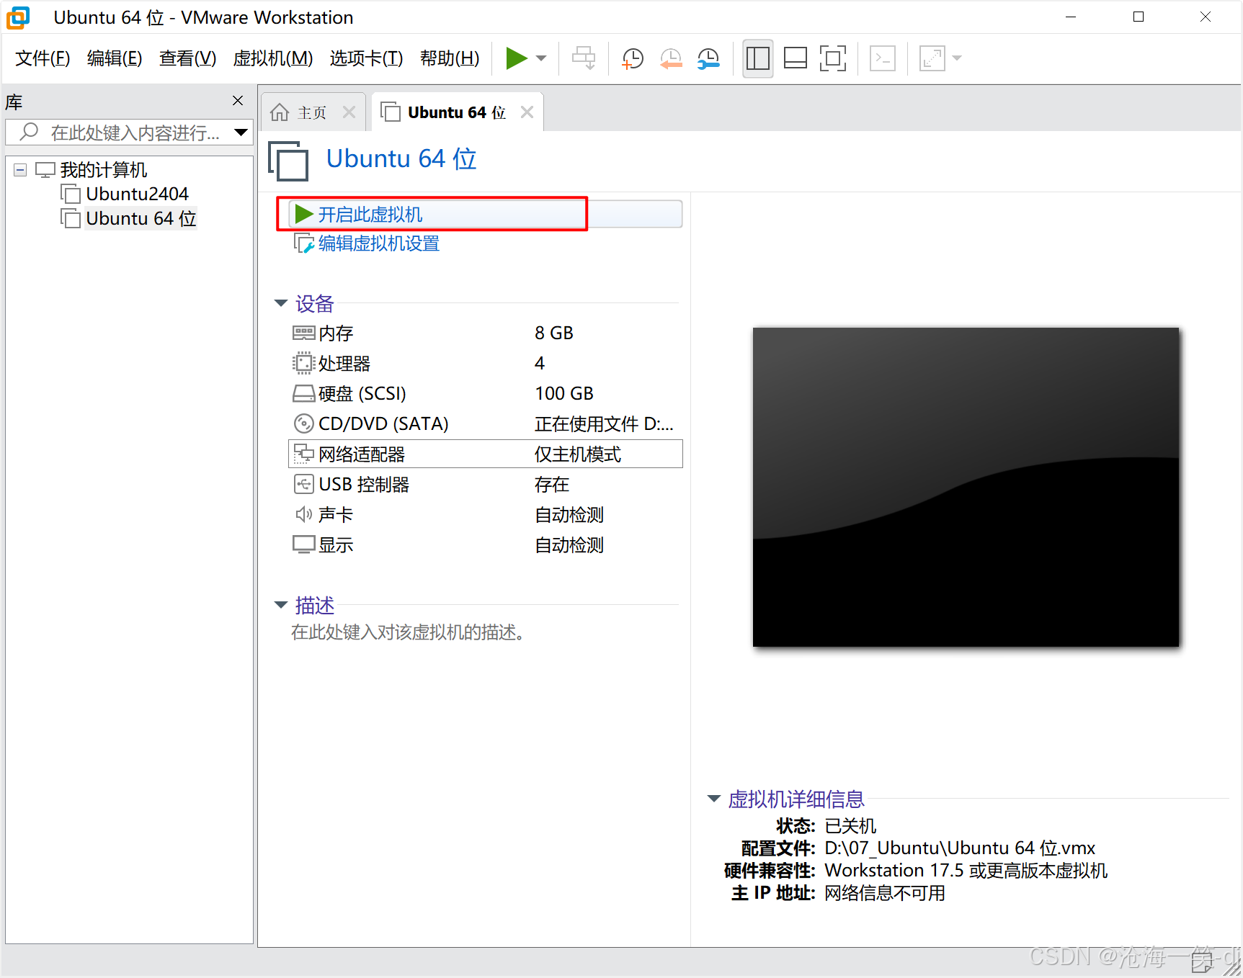
Task: Select the 硬盘 (SCSI) device row
Action: coord(486,394)
